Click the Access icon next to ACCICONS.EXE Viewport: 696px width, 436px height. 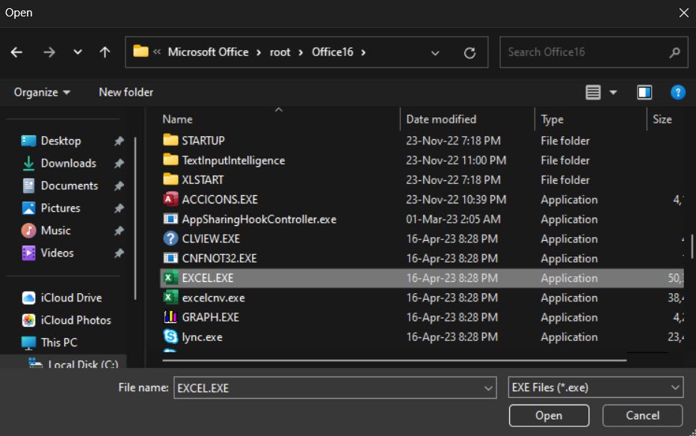(x=170, y=199)
